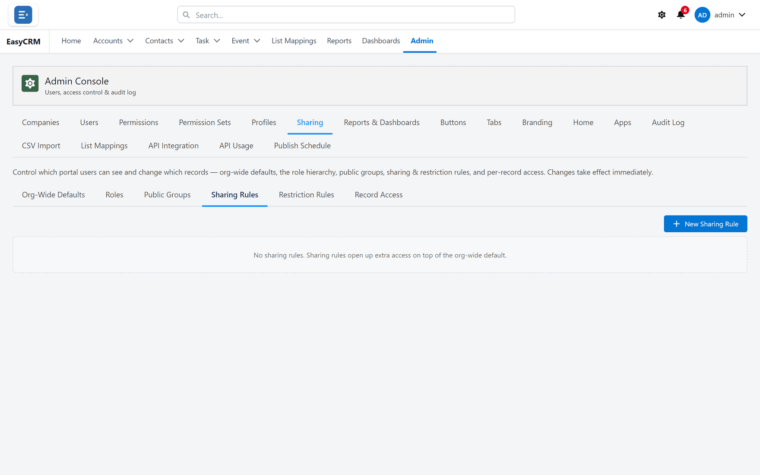Open Reports & Dashboards admin tab
The image size is (760, 475).
382,122
